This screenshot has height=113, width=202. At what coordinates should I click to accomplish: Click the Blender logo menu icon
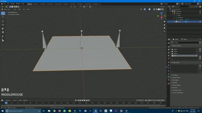pos(2,4)
